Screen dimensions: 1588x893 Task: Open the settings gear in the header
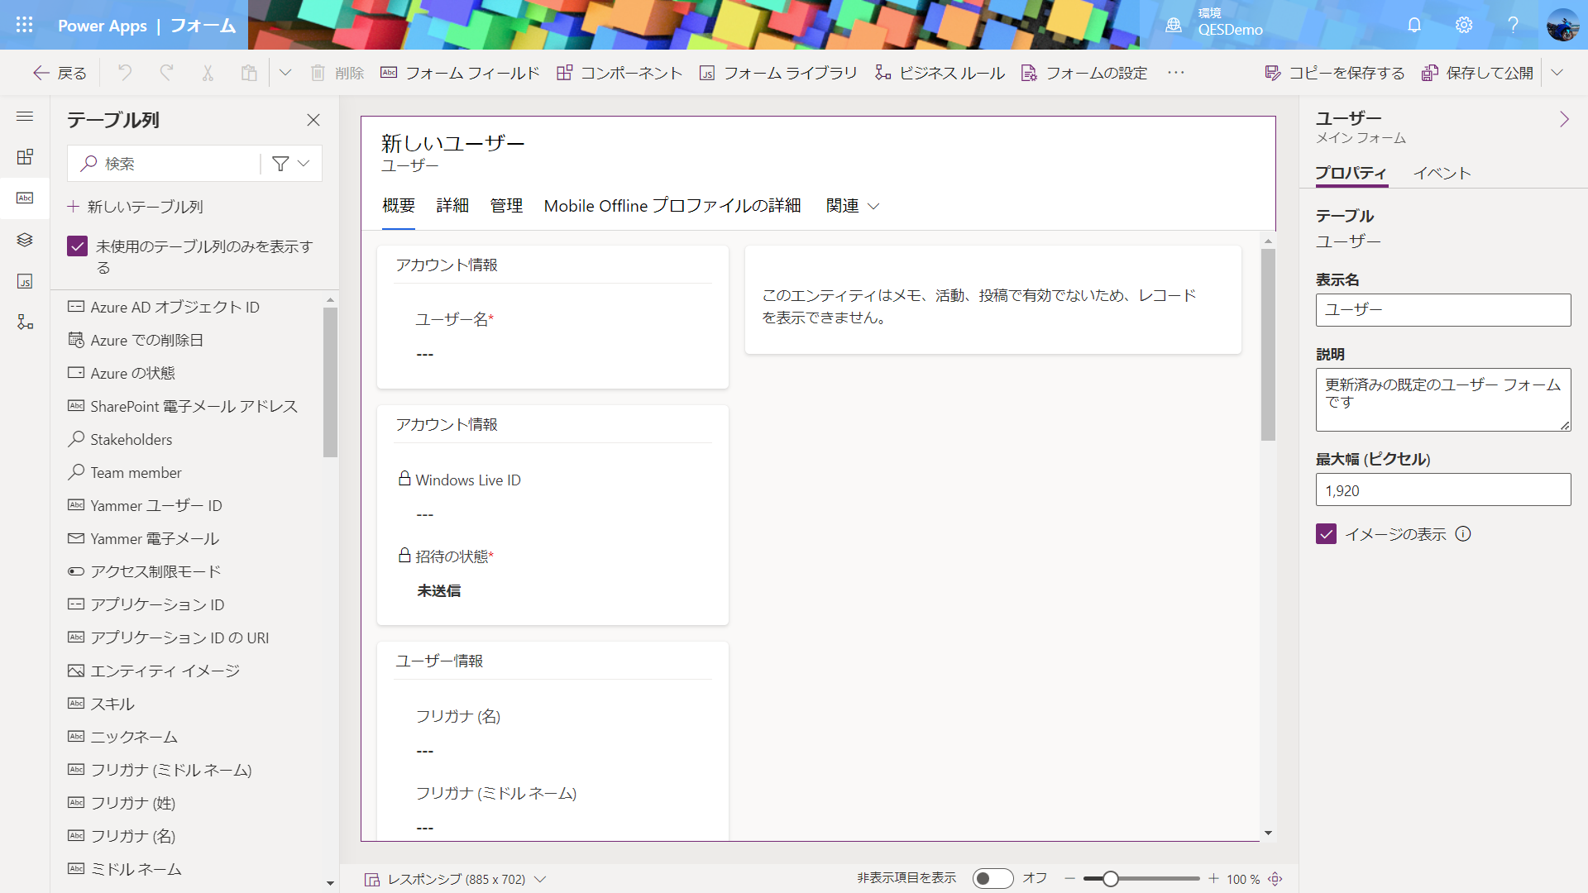(x=1464, y=25)
